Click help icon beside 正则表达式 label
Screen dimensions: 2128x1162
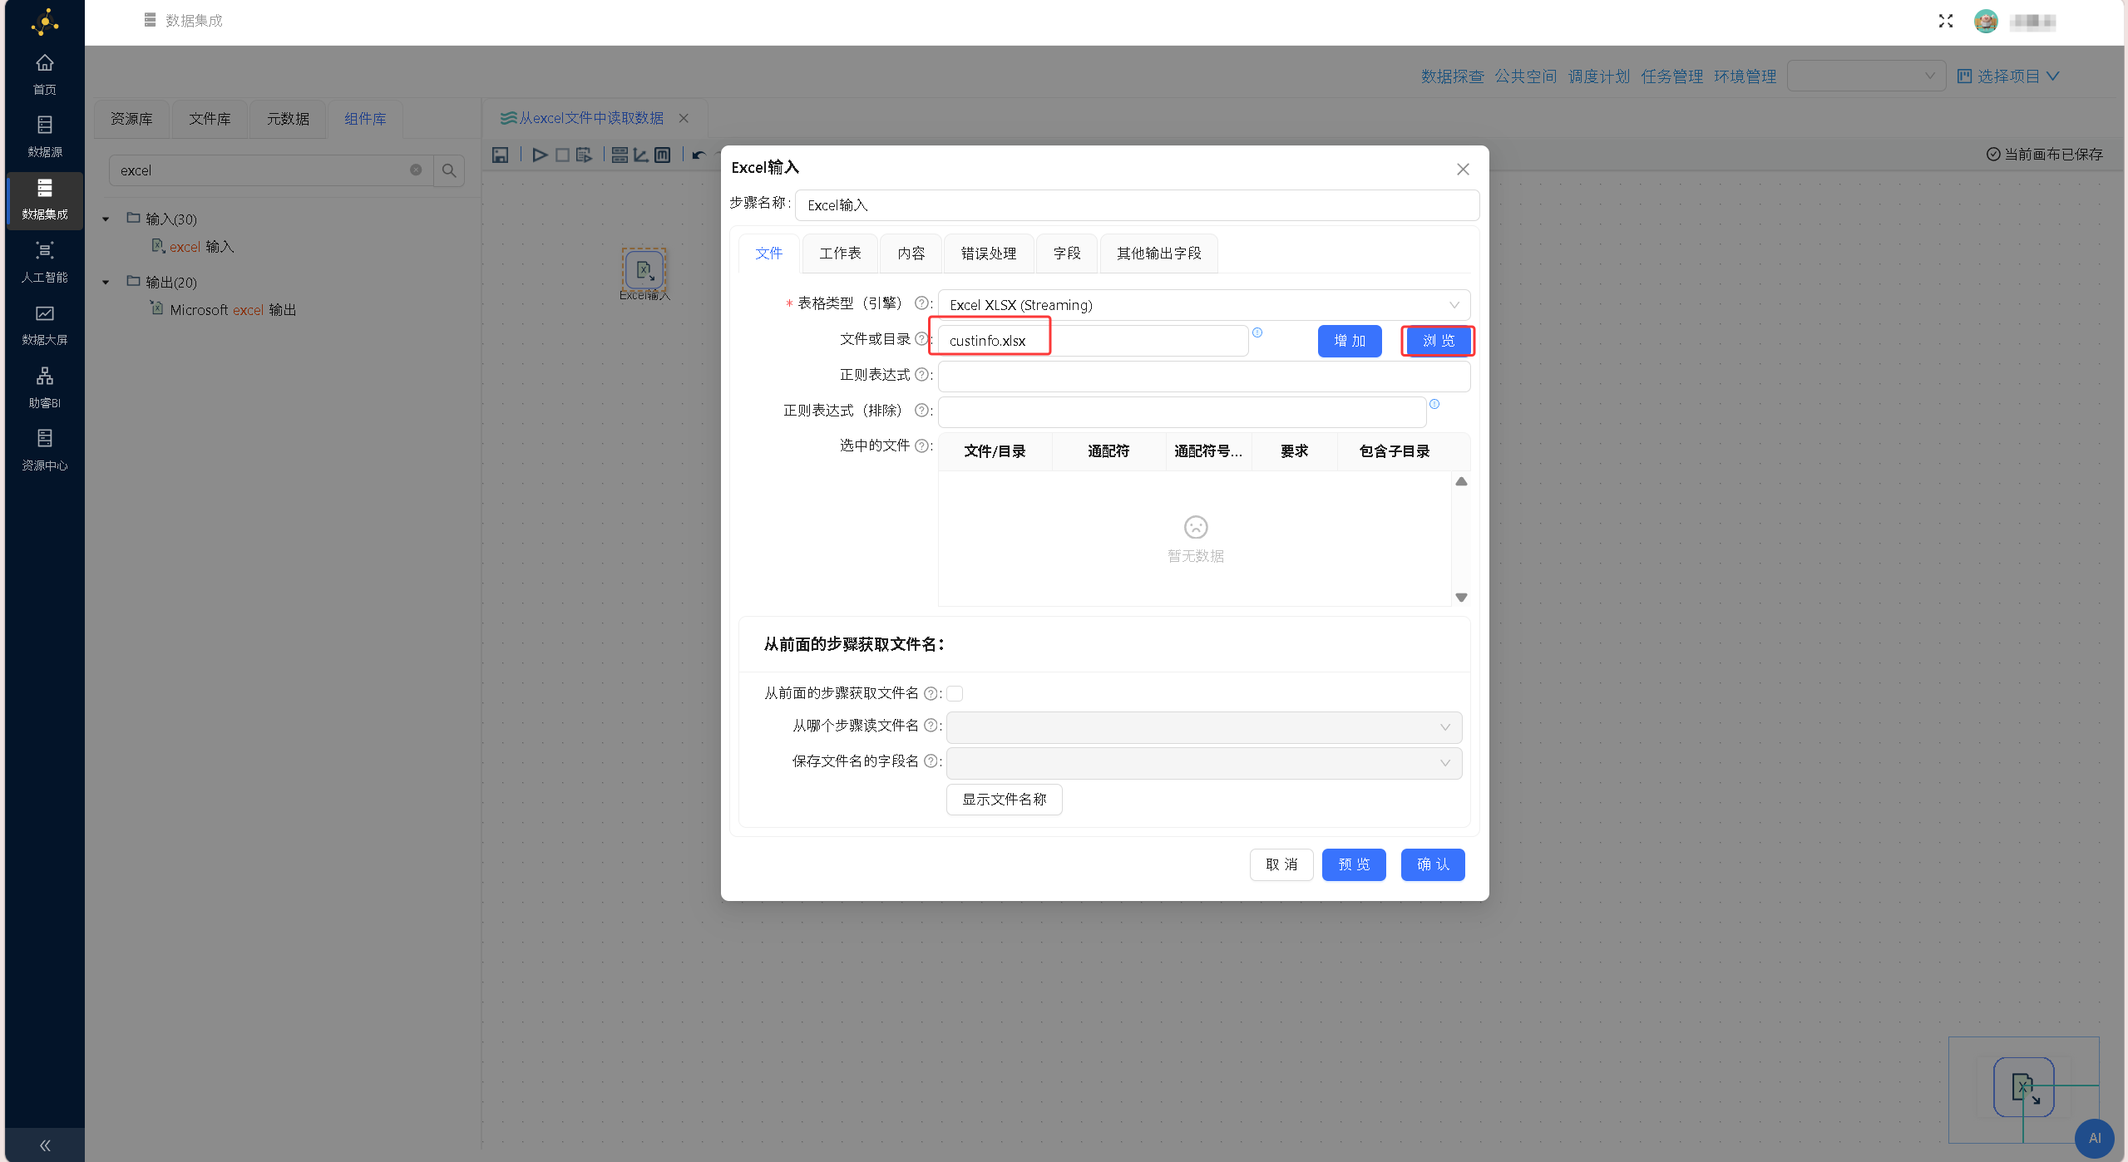click(921, 375)
